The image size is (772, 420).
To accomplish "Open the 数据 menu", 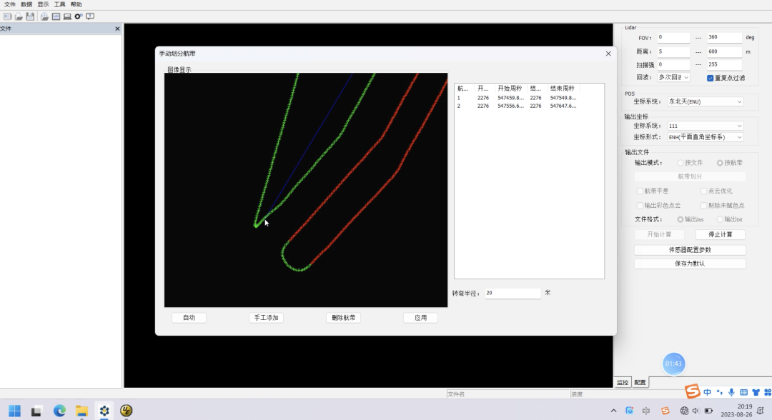I will coord(26,4).
